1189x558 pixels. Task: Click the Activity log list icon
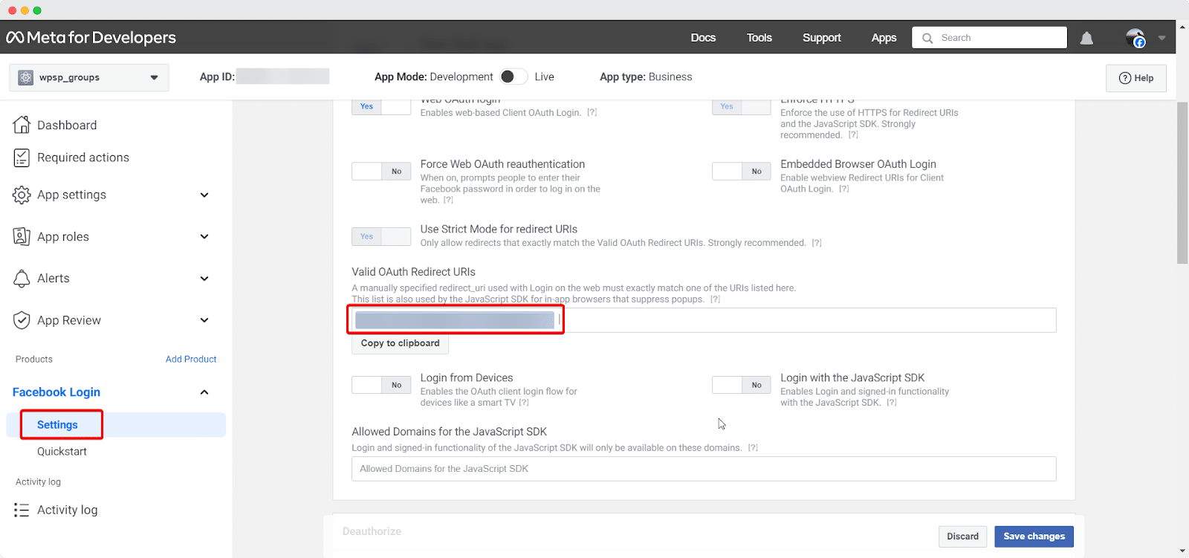22,510
